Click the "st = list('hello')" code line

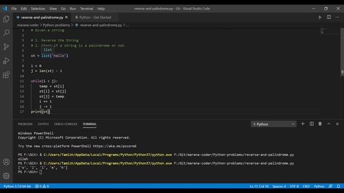click(49, 56)
